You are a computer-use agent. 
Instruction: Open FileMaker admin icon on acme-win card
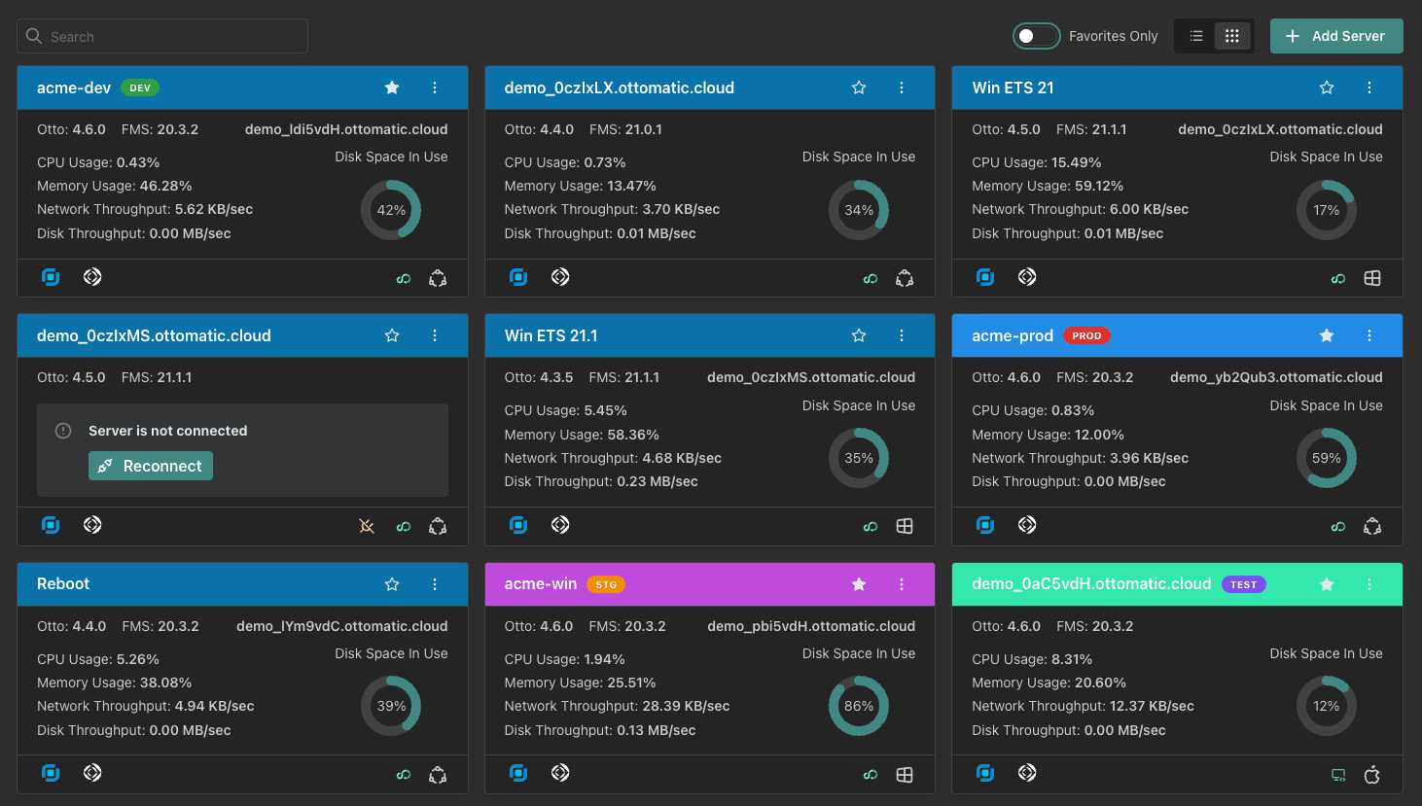(x=560, y=773)
